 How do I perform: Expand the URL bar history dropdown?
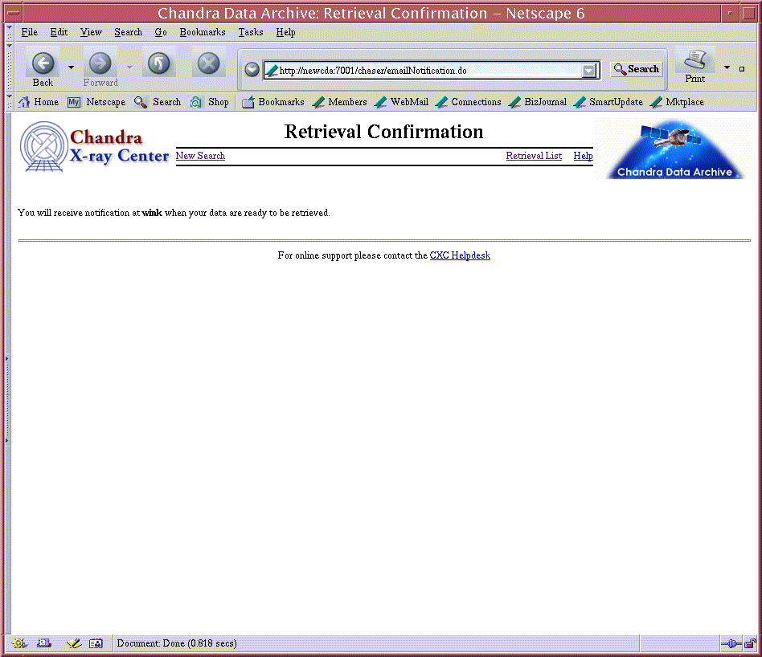(589, 71)
